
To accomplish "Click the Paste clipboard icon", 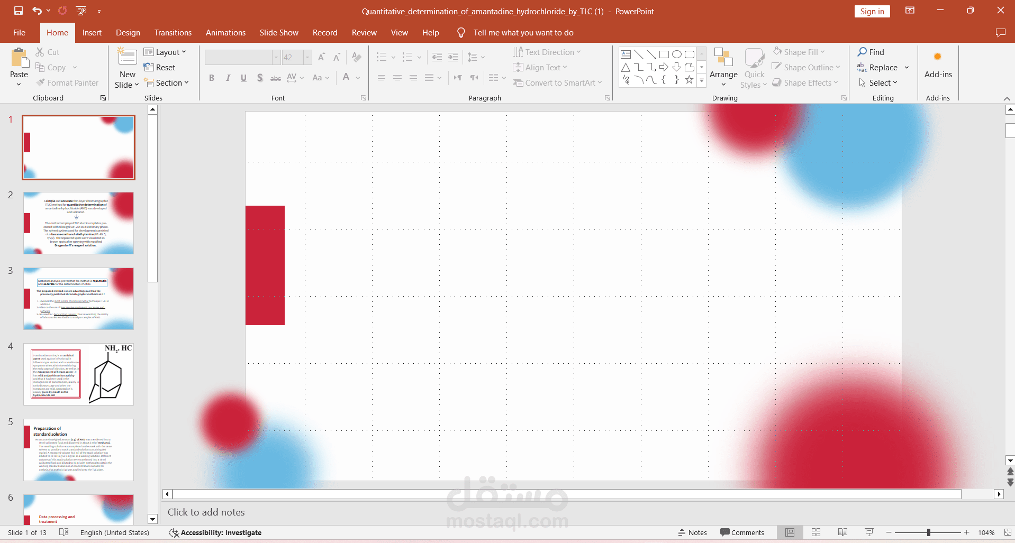I will click(x=20, y=58).
